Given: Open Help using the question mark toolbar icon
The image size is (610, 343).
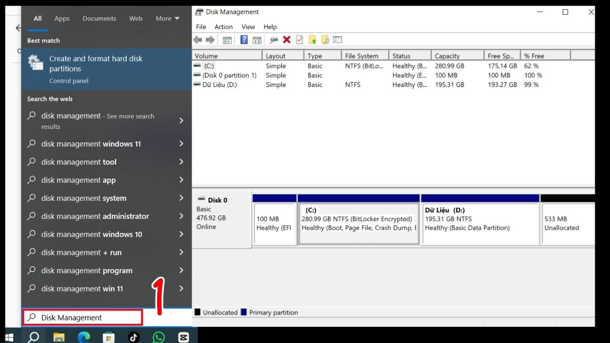Looking at the screenshot, I should pyautogui.click(x=243, y=40).
